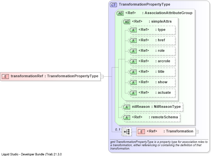Click the CT icon of TransformationPropertyType
The image size is (211, 156).
point(113,5)
